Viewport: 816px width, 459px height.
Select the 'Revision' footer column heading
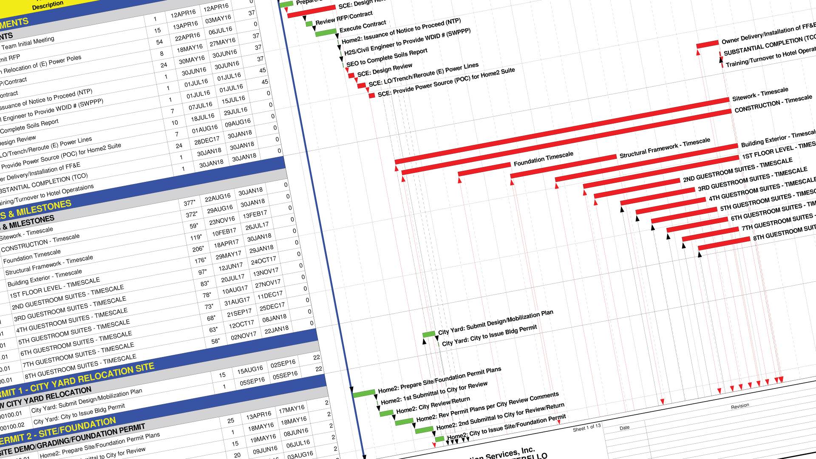740,406
